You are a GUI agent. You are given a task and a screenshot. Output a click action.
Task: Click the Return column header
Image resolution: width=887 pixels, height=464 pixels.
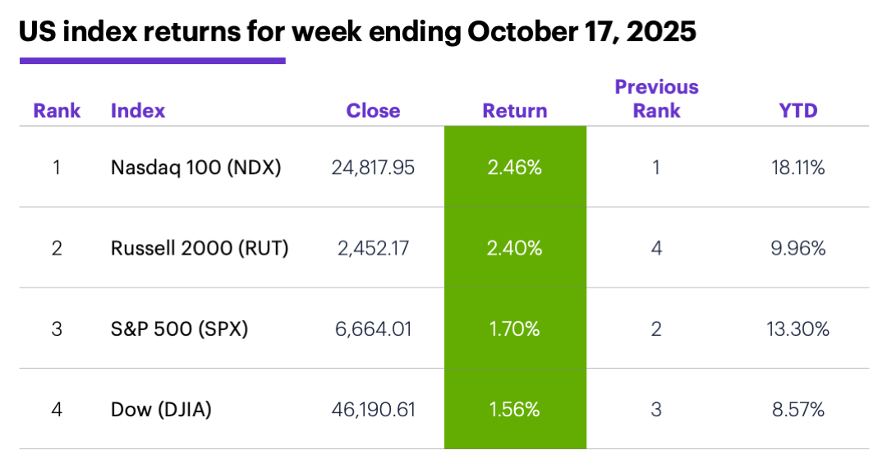515,111
